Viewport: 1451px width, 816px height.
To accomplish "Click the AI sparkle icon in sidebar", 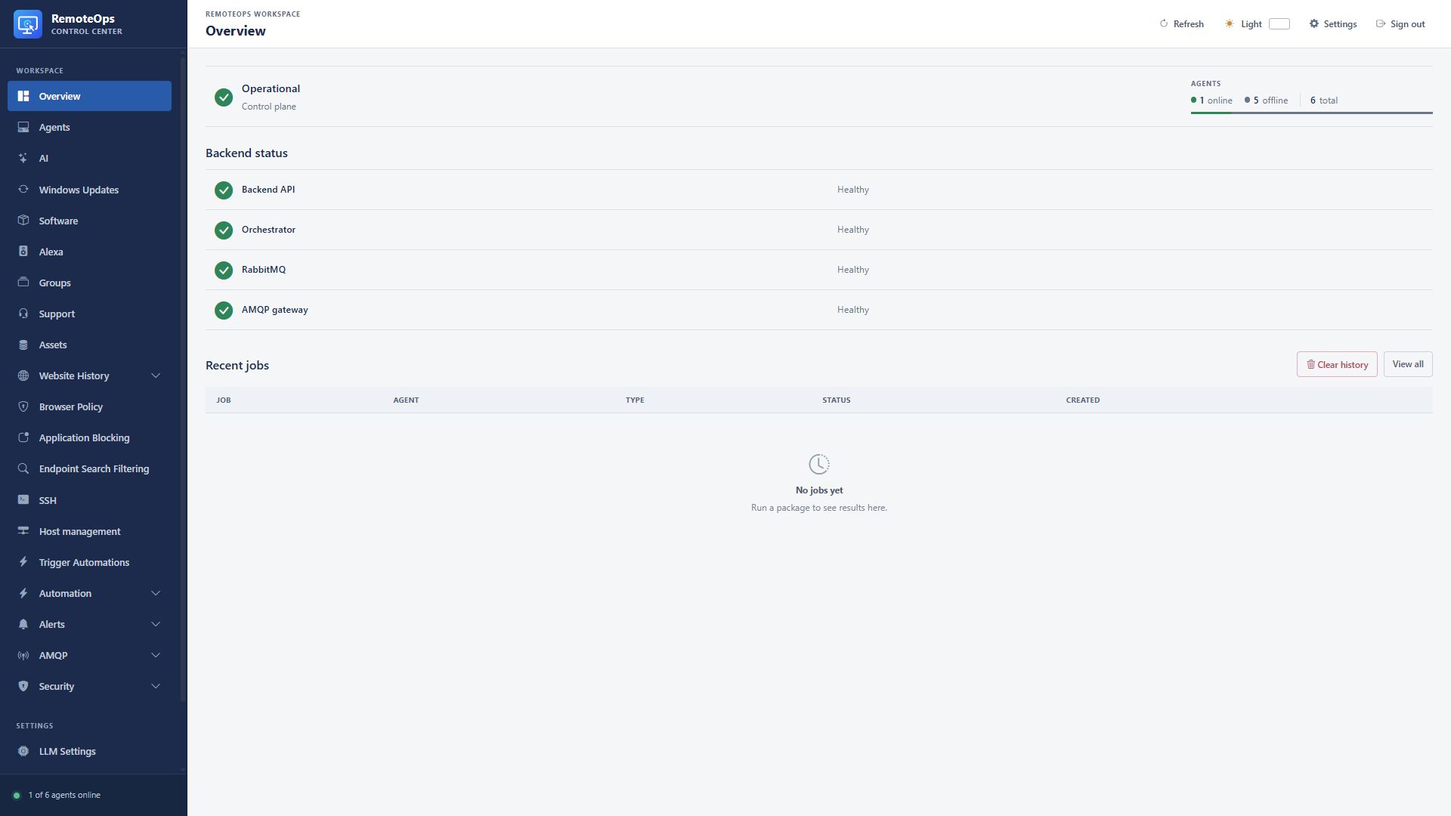I will coord(23,158).
